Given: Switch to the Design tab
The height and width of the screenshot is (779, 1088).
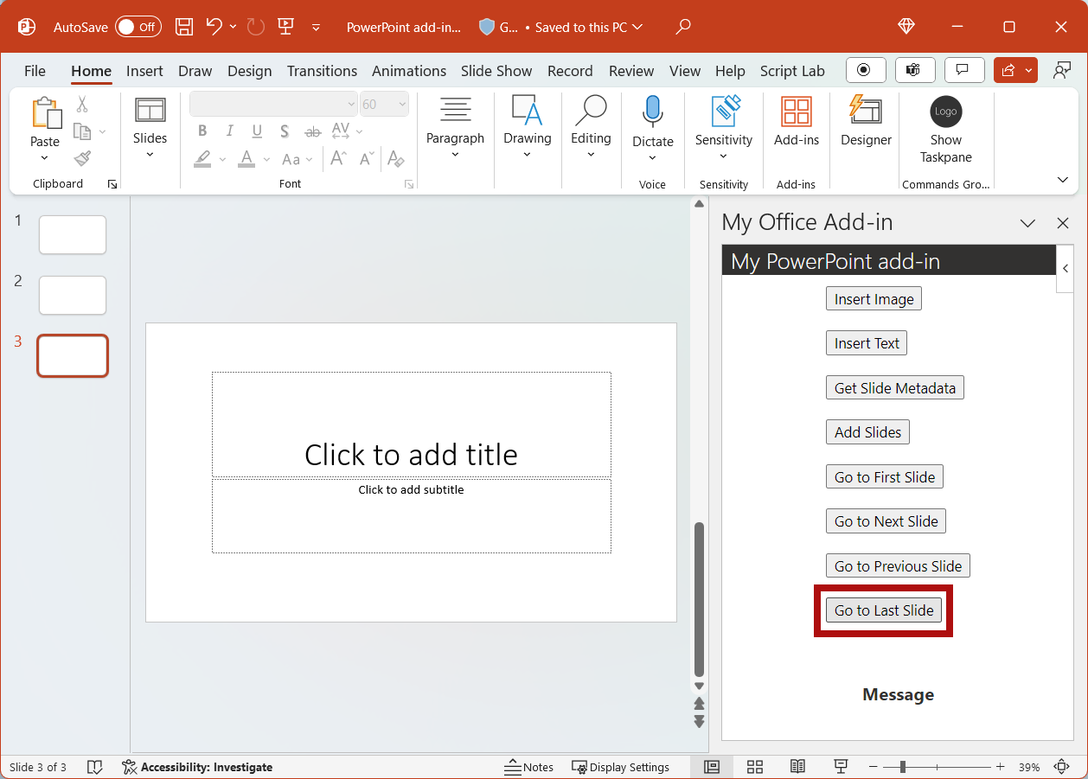Looking at the screenshot, I should tap(250, 71).
